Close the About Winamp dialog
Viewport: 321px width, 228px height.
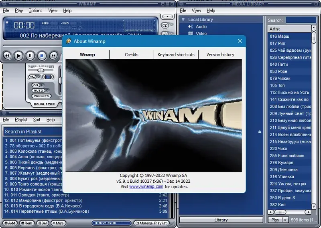(240, 41)
